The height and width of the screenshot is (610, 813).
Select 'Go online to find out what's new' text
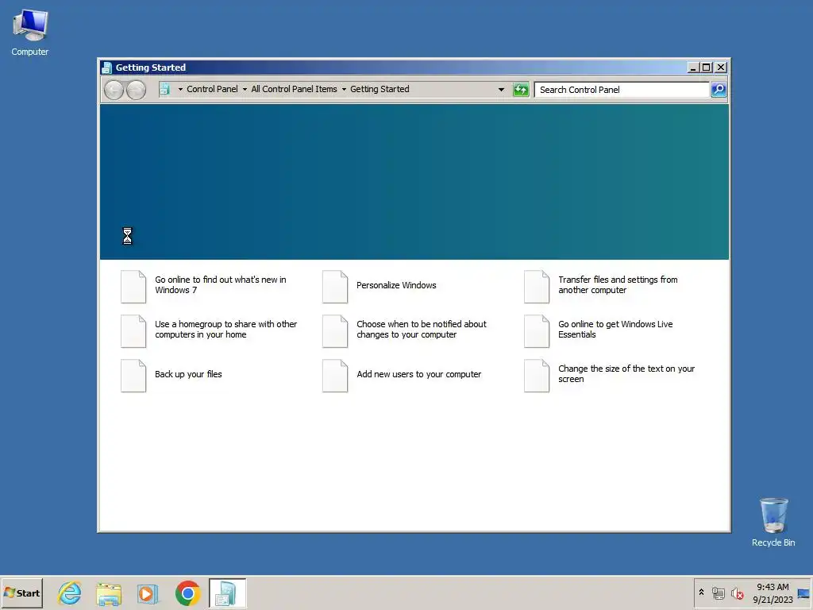221,285
